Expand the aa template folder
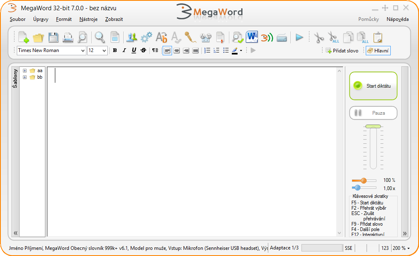The height and width of the screenshot is (256, 419). pyautogui.click(x=25, y=71)
